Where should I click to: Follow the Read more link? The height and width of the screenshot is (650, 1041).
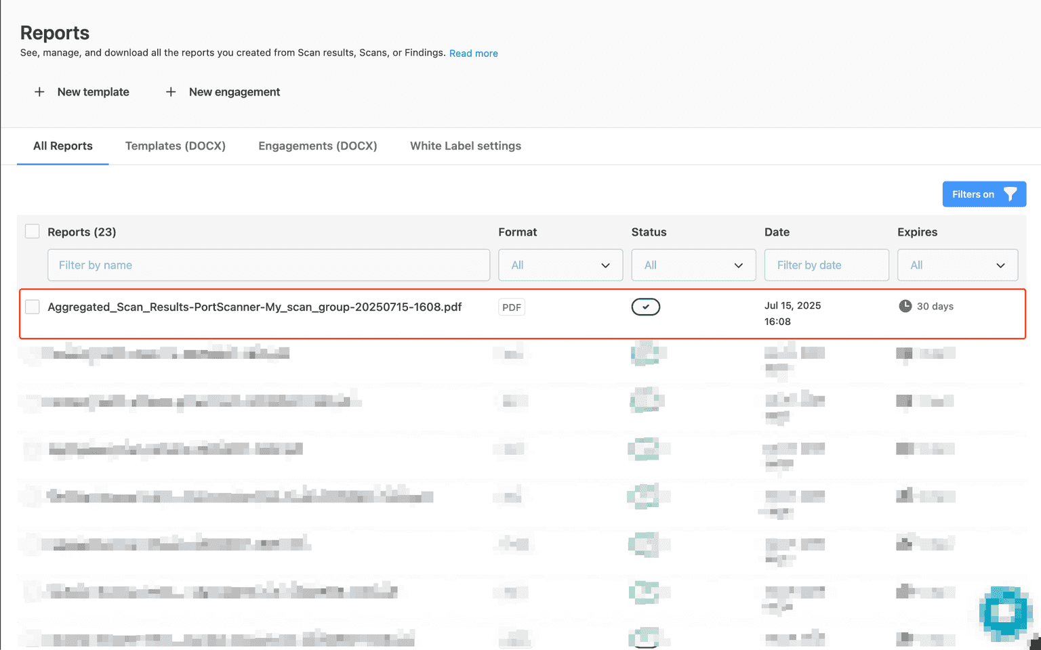tap(473, 53)
